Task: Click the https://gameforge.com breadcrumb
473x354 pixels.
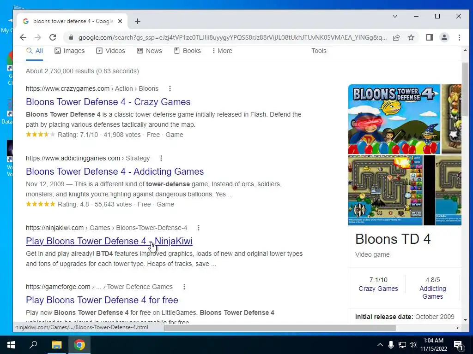Action: pos(58,287)
